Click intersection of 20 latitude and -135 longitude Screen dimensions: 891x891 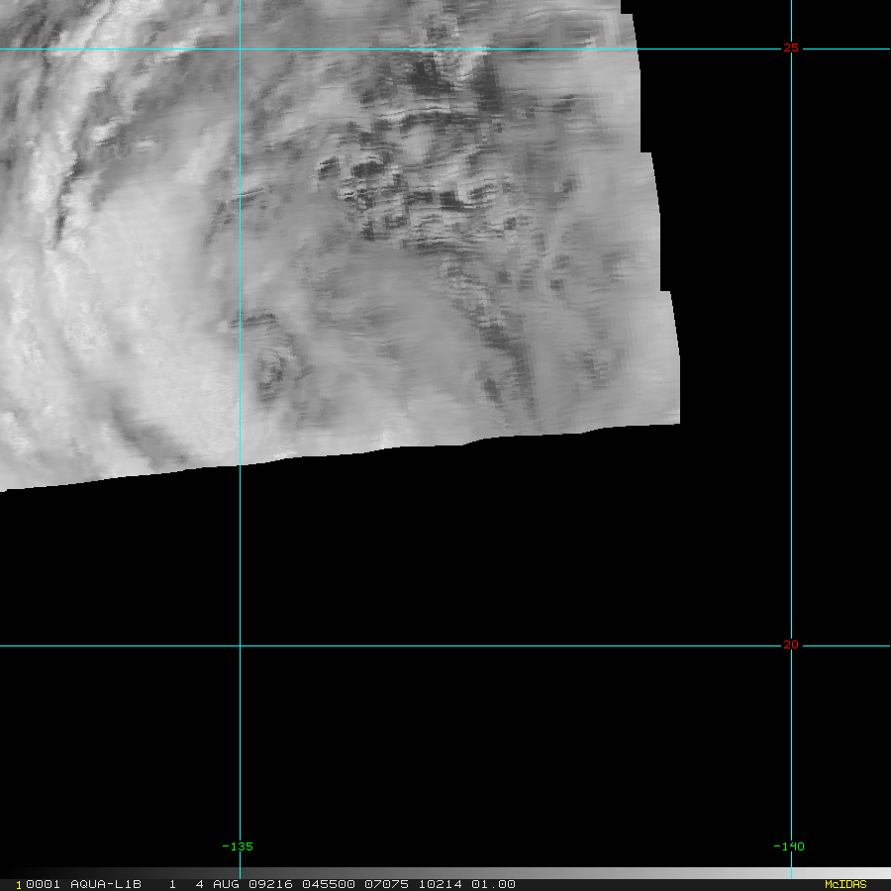[240, 645]
